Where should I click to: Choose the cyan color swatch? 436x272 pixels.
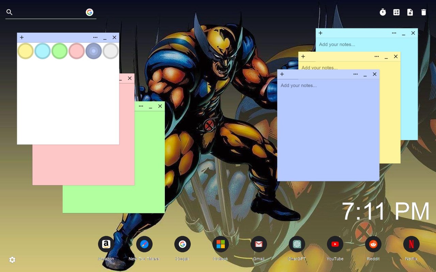pos(43,51)
